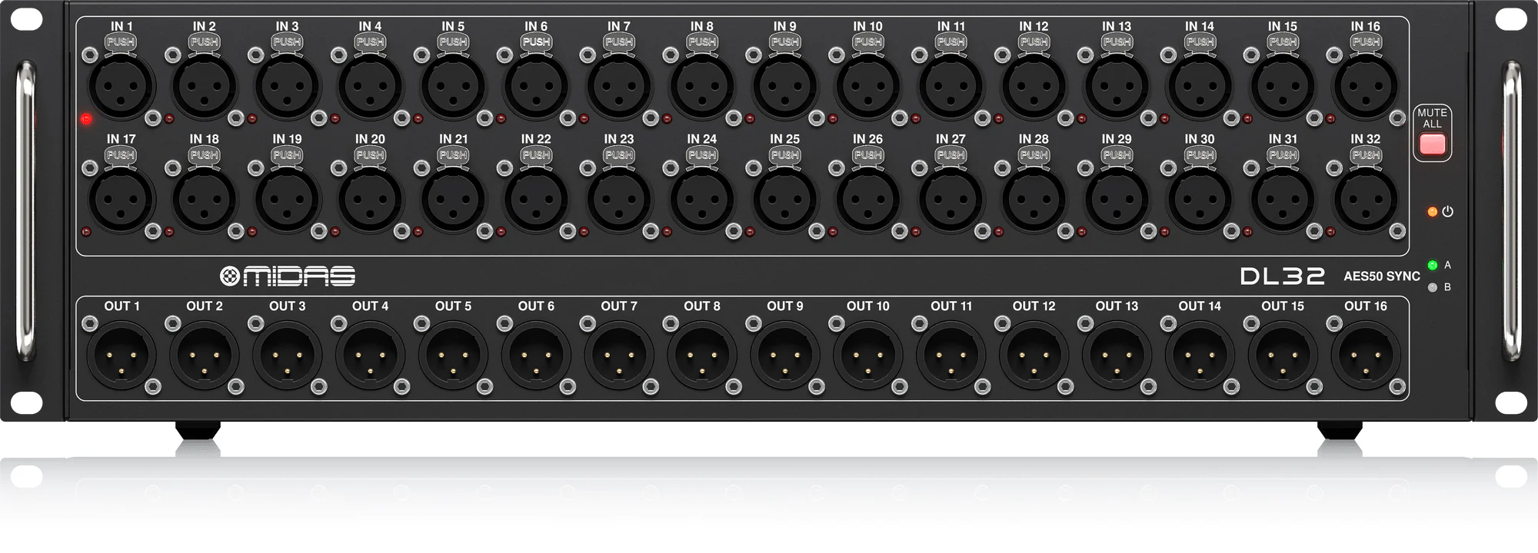Image resolution: width=1538 pixels, height=553 pixels.
Task: Select the IN 23 XLR input socket
Action: coord(619,199)
